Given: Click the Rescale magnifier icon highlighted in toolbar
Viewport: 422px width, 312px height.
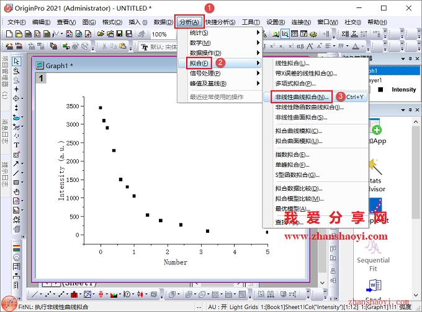Looking at the screenshot, I should pos(285,34).
